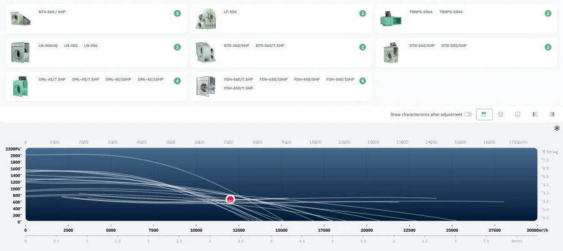Screen dimensions: 563x251
Task: Click count badge 2 on B70-560/5HP card
Action: click(362, 47)
